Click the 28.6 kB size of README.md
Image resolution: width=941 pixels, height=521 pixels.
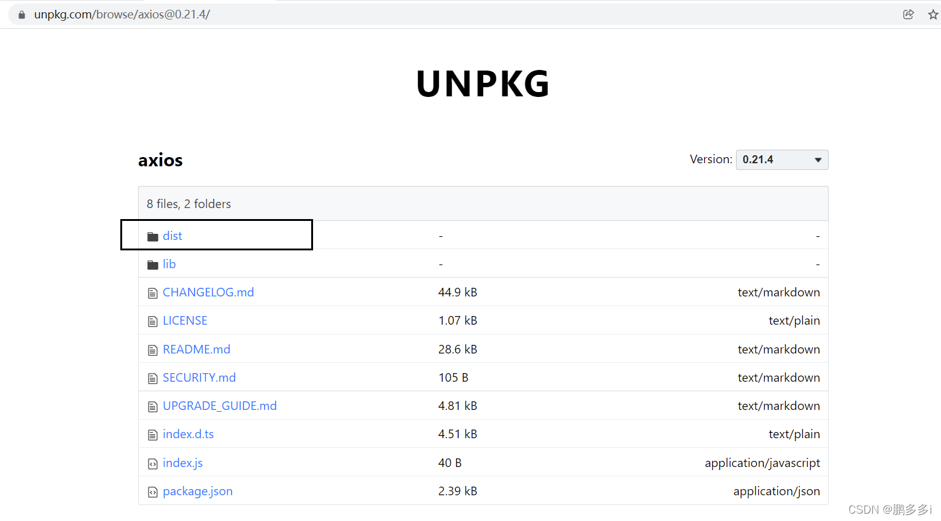458,349
